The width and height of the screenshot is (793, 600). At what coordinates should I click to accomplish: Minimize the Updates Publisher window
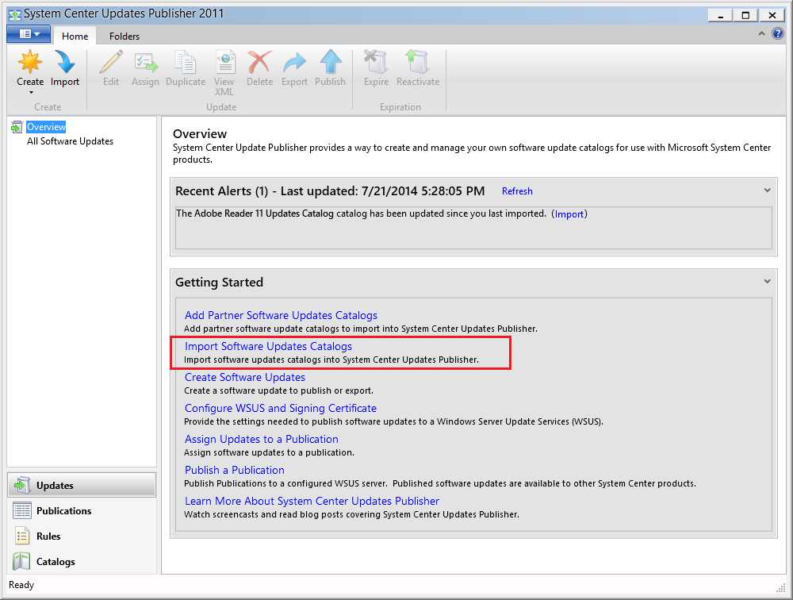(721, 15)
